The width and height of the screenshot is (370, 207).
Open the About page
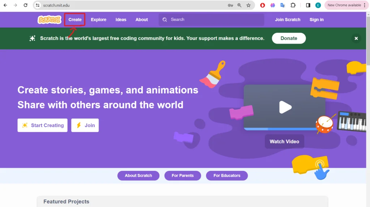point(142,19)
